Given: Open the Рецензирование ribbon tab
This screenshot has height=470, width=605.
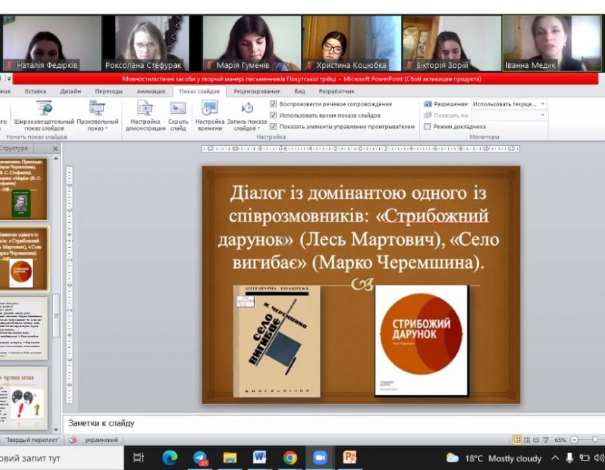Looking at the screenshot, I should tap(257, 91).
